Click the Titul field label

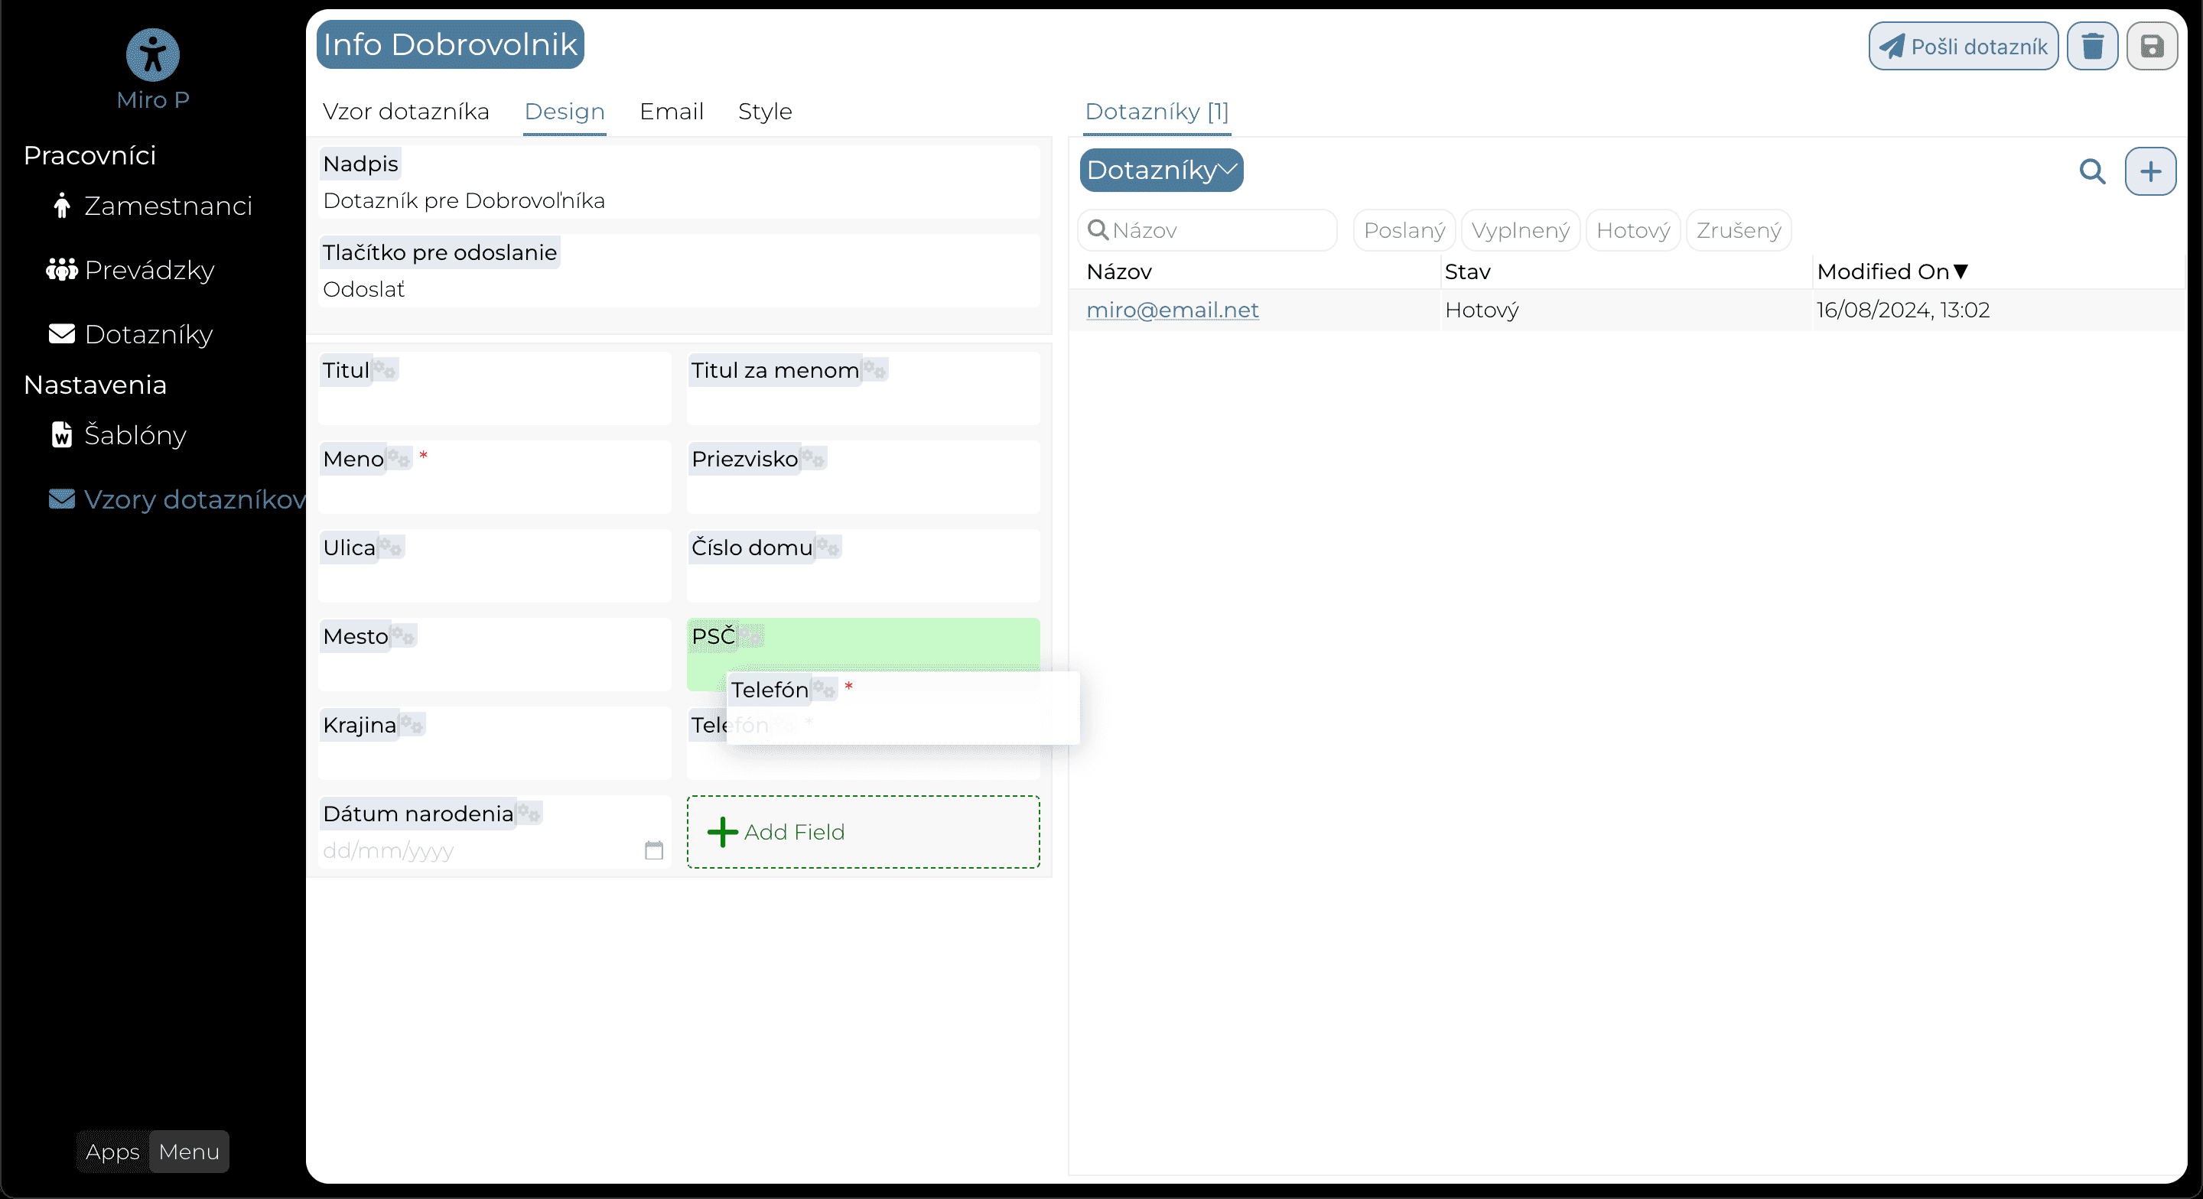[x=346, y=370]
